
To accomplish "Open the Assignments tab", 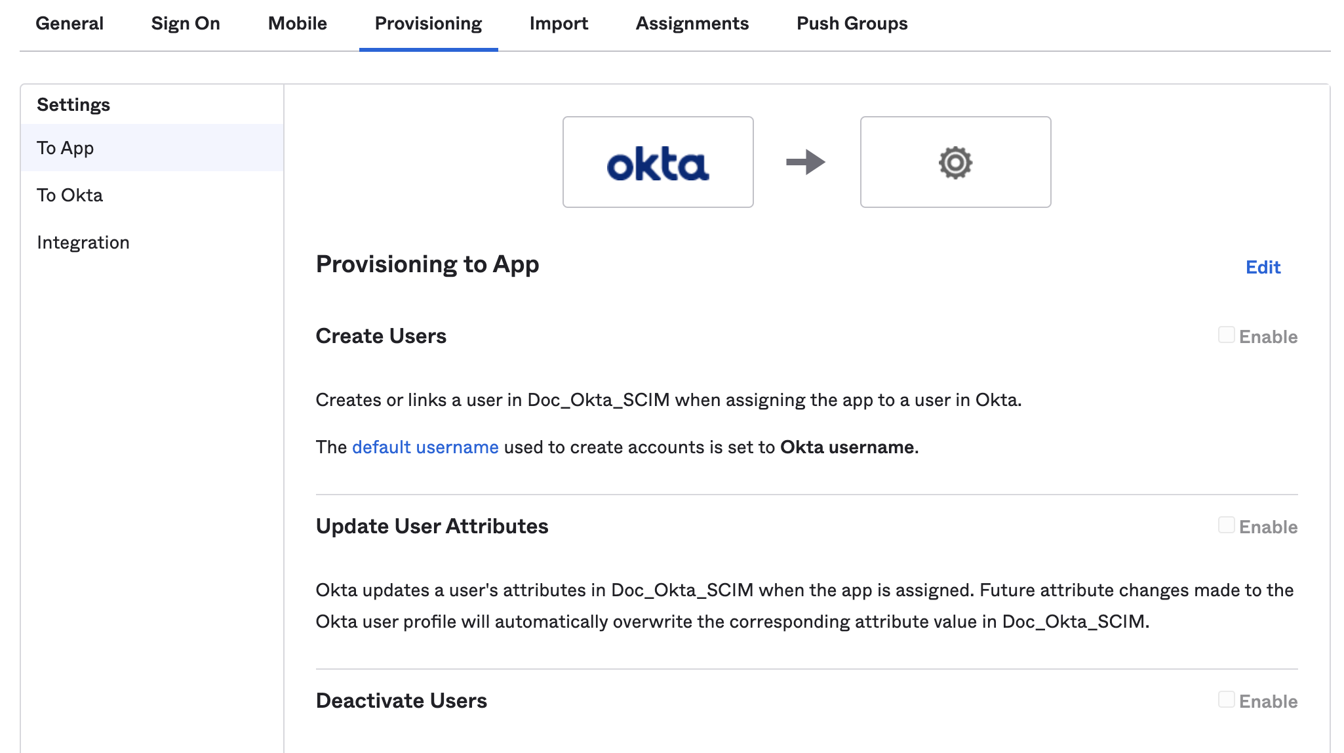I will 692,24.
